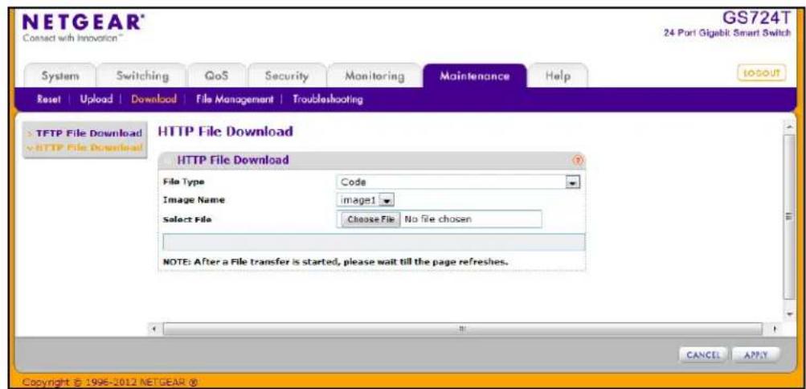This screenshot has height=389, width=806.
Task: Click the horizontal scrollbar left arrow
Action: (x=155, y=328)
